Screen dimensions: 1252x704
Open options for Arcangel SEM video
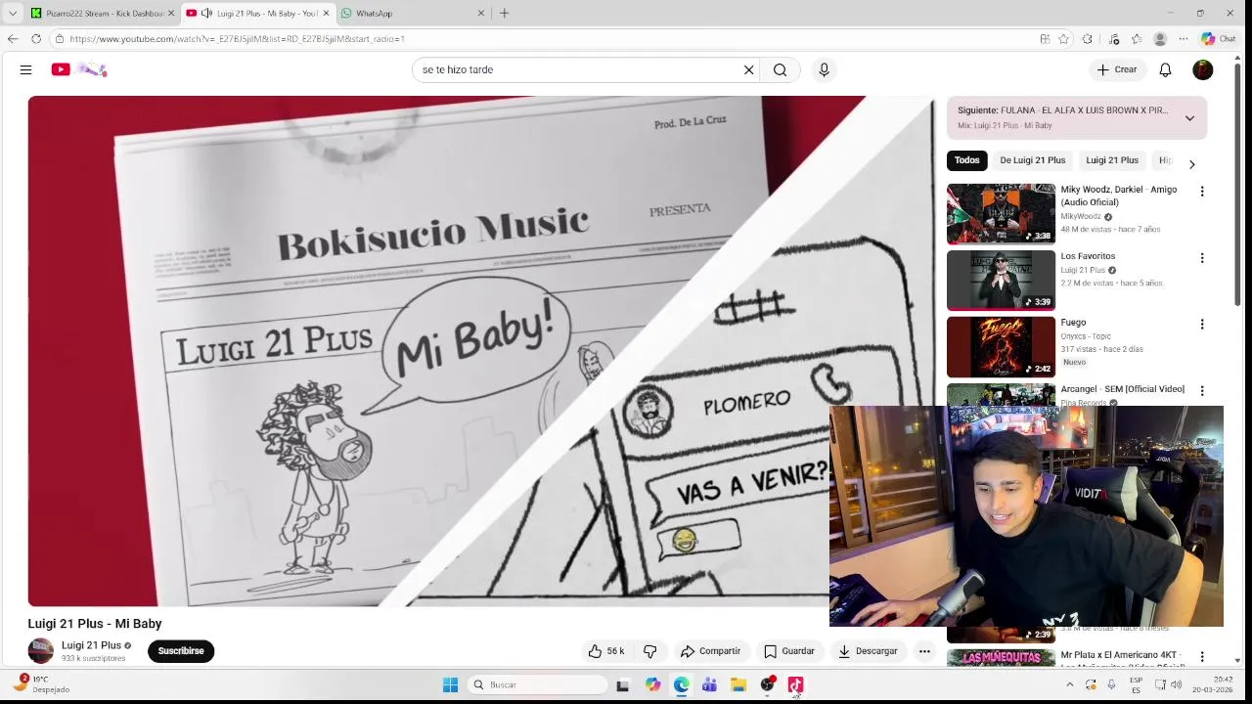pos(1202,390)
